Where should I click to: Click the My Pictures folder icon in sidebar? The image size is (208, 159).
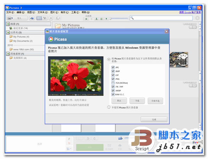(11, 37)
